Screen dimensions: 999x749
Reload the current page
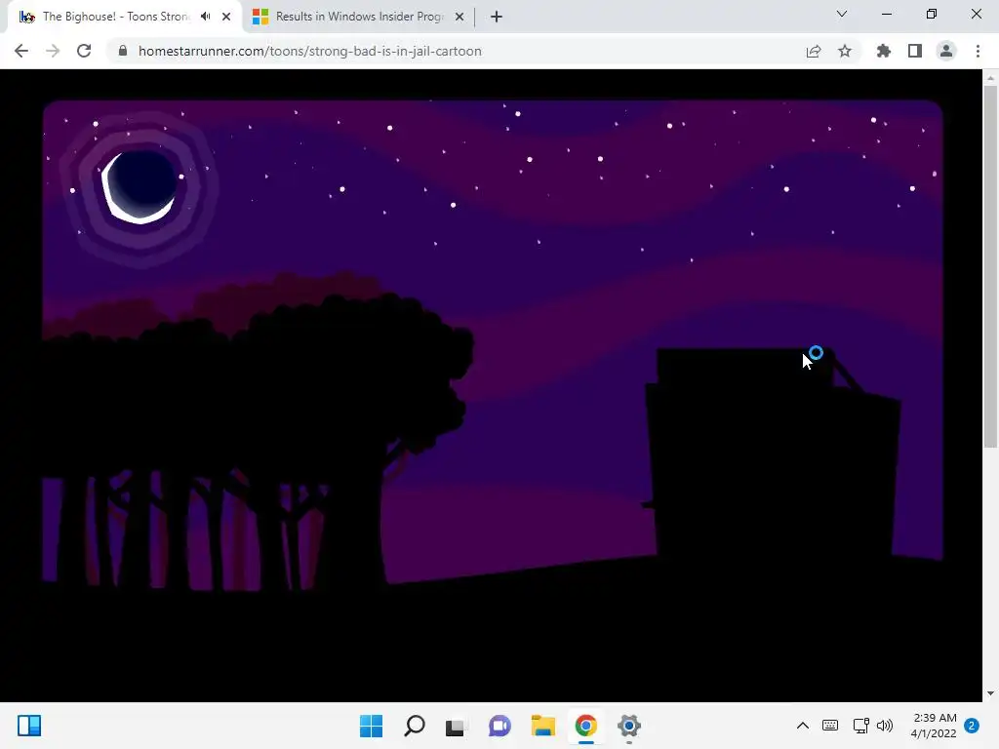point(84,51)
